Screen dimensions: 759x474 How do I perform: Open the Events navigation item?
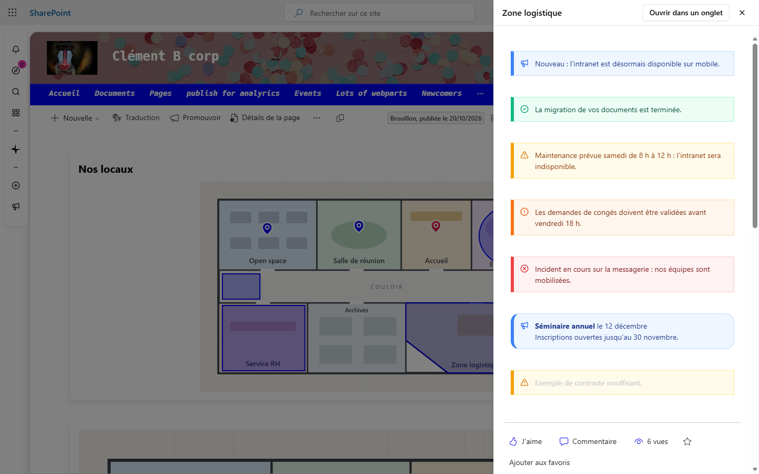pos(308,93)
